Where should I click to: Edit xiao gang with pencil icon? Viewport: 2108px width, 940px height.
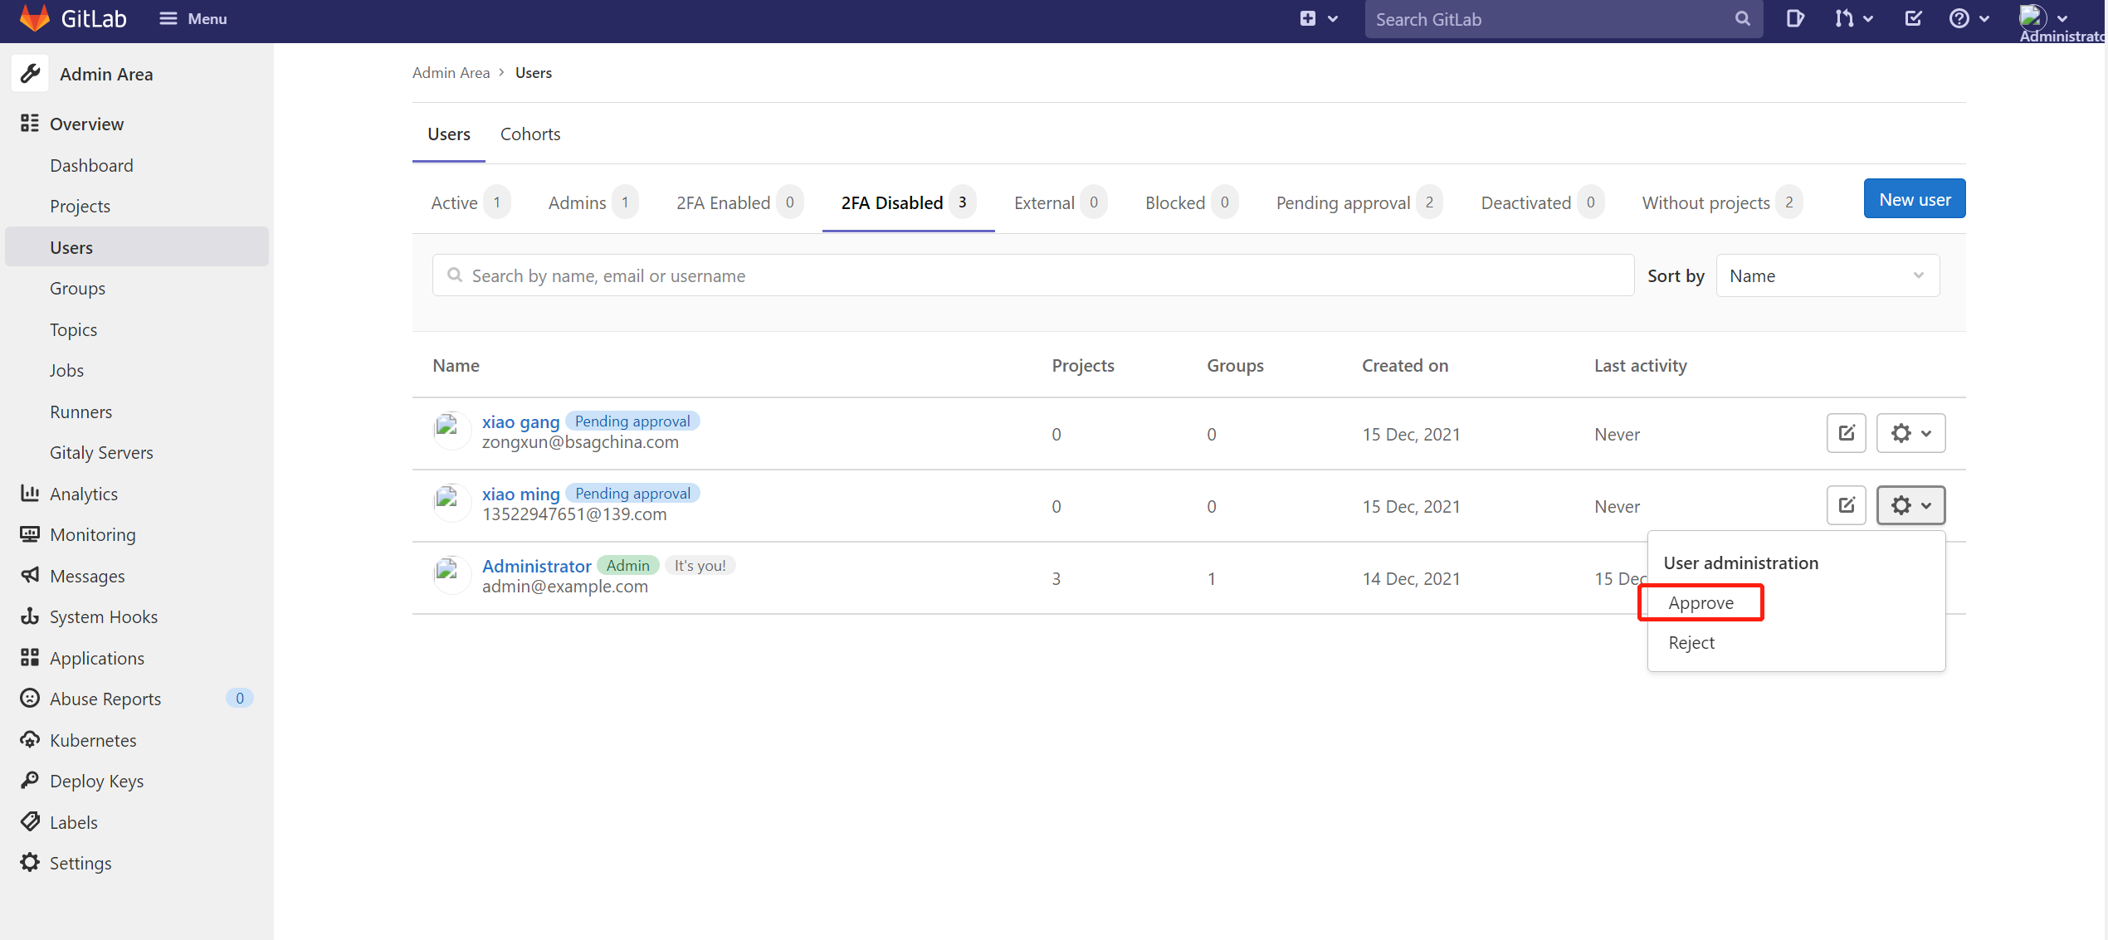pyautogui.click(x=1846, y=433)
